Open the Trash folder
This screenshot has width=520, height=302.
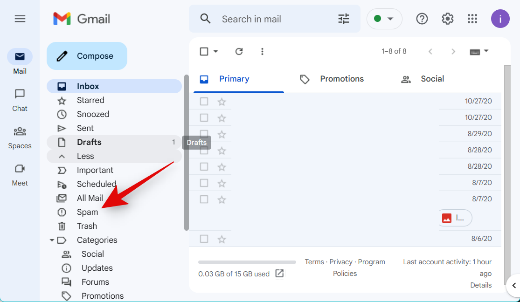click(x=114, y=226)
